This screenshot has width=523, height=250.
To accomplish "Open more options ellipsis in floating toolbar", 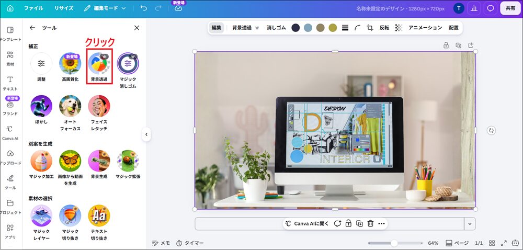I will (x=382, y=224).
